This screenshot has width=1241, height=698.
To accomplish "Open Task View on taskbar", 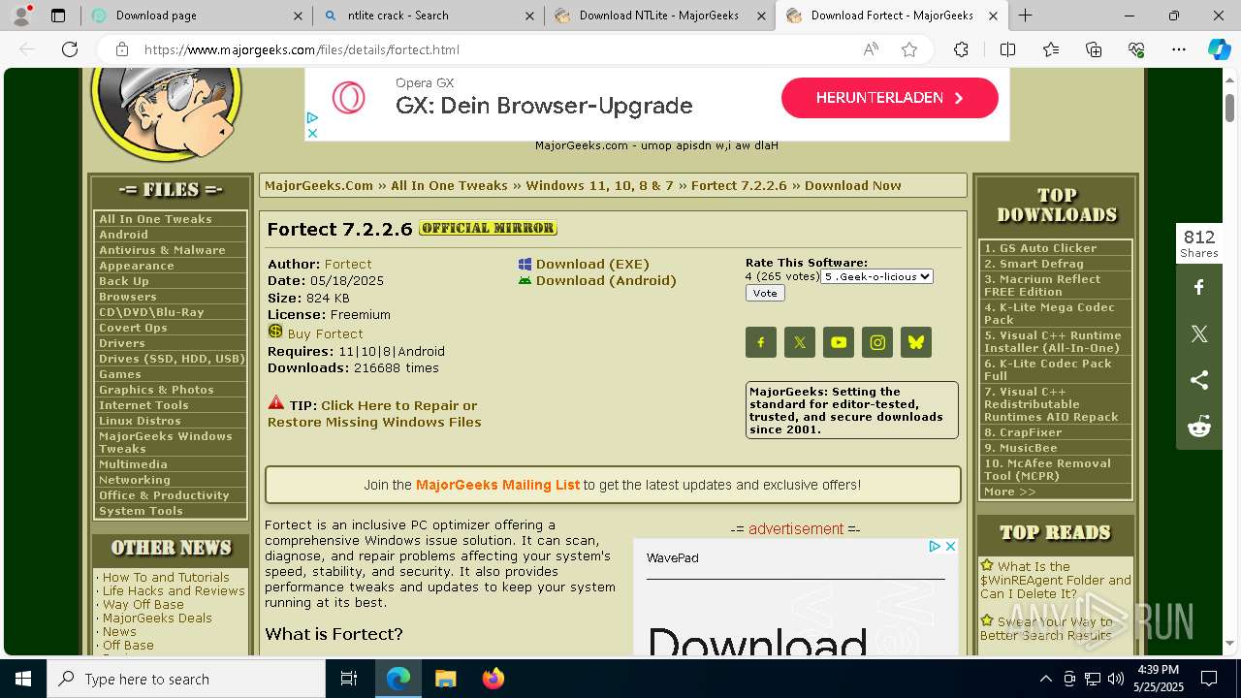I will (350, 679).
